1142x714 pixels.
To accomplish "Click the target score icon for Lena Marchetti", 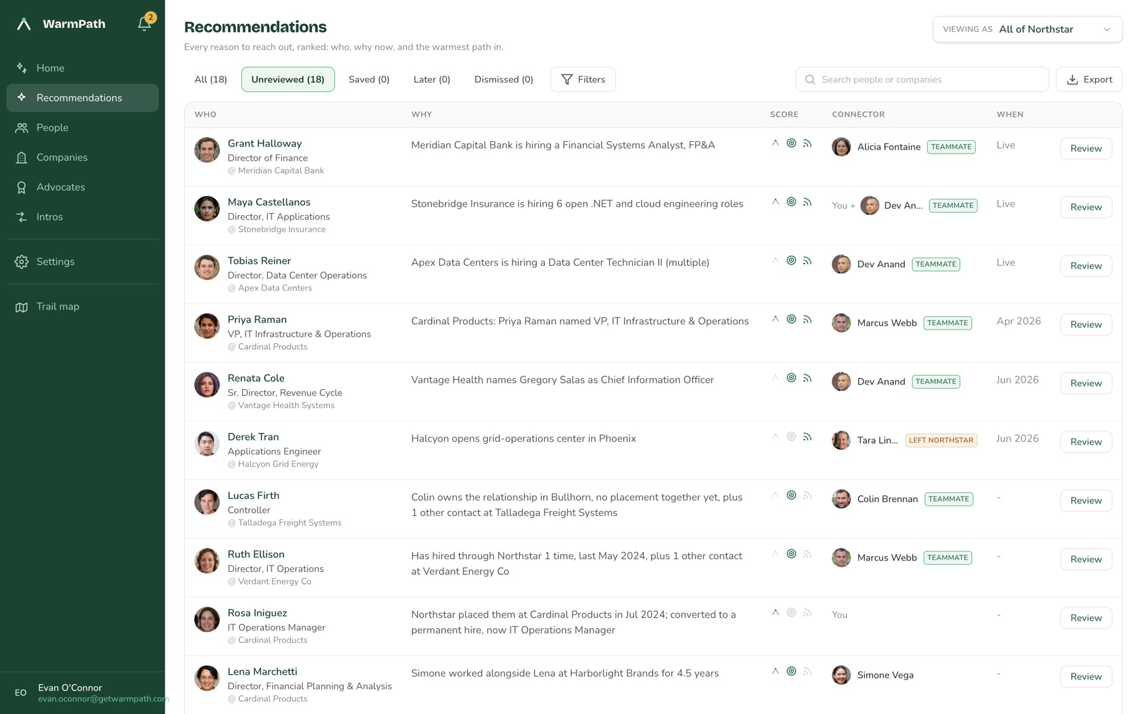I will [x=791, y=671].
